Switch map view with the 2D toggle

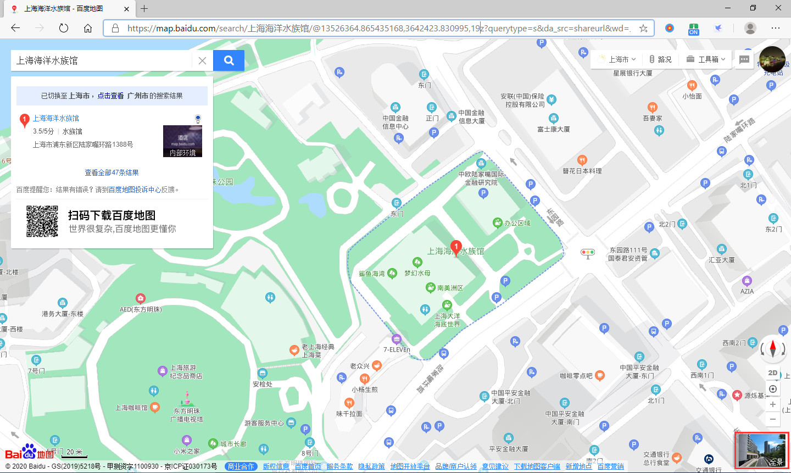pos(773,373)
